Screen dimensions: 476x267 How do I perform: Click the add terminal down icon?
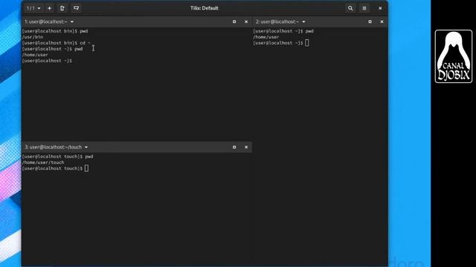(x=76, y=8)
